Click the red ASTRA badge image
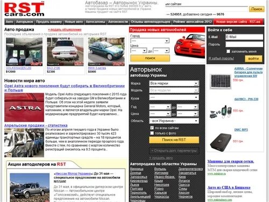Screen dimensions: 269x202 pos(24,107)
